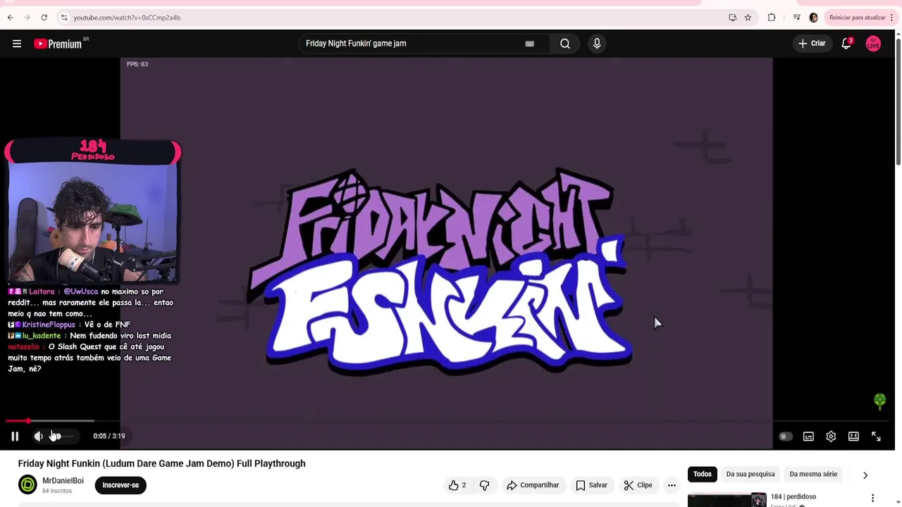The height and width of the screenshot is (507, 902).
Task: Pause the video
Action: [15, 436]
